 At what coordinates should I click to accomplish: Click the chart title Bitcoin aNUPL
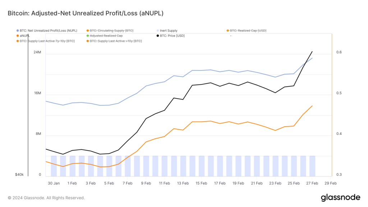click(86, 13)
